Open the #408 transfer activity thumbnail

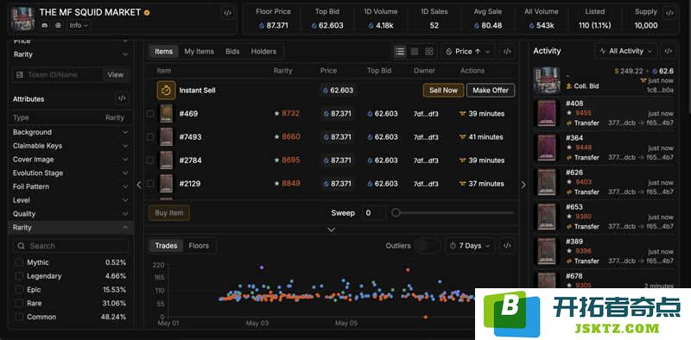[x=547, y=113]
